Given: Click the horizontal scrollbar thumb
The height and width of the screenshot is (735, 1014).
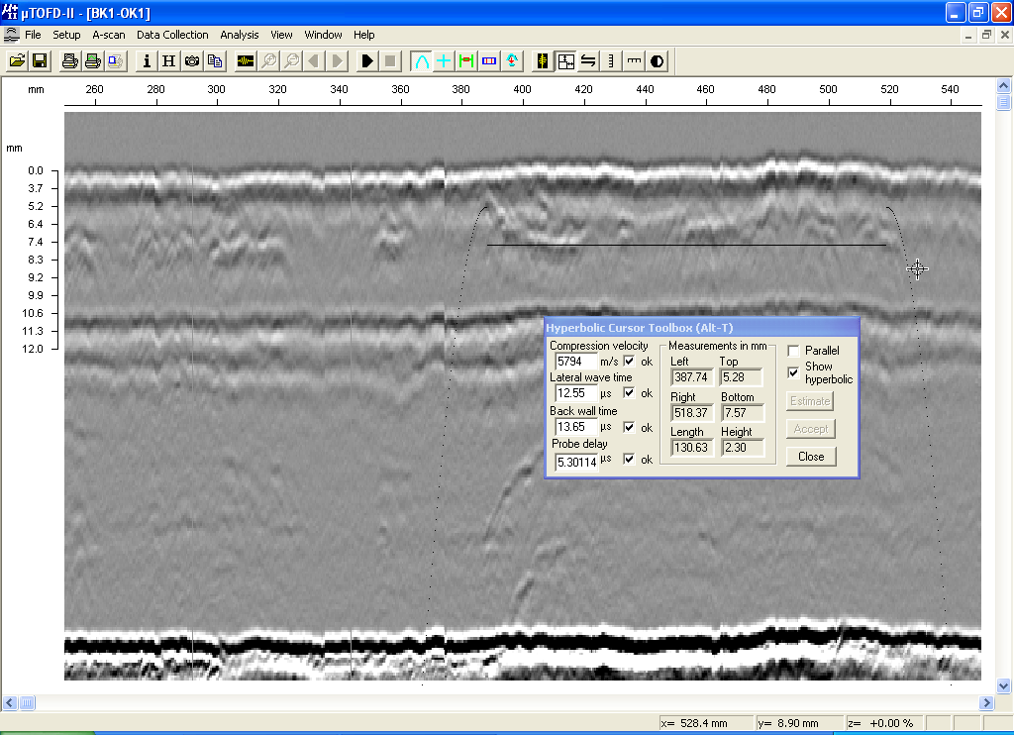Looking at the screenshot, I should [x=27, y=702].
